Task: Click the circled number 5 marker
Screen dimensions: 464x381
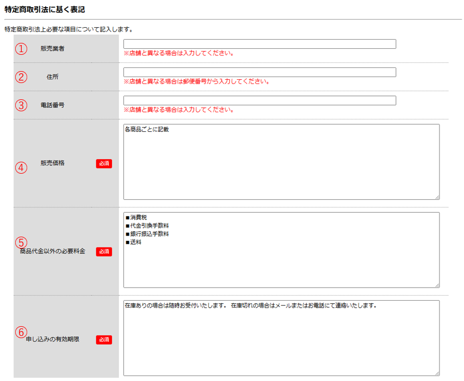Action: [21, 243]
